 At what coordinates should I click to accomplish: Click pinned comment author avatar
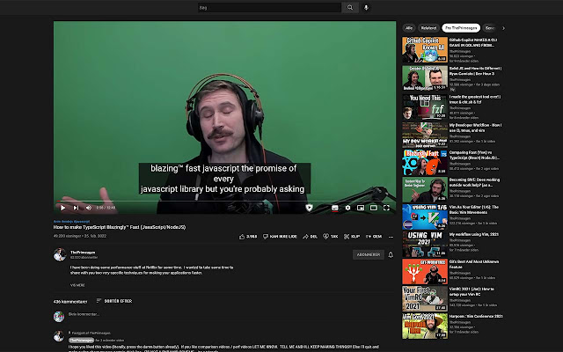(59, 336)
